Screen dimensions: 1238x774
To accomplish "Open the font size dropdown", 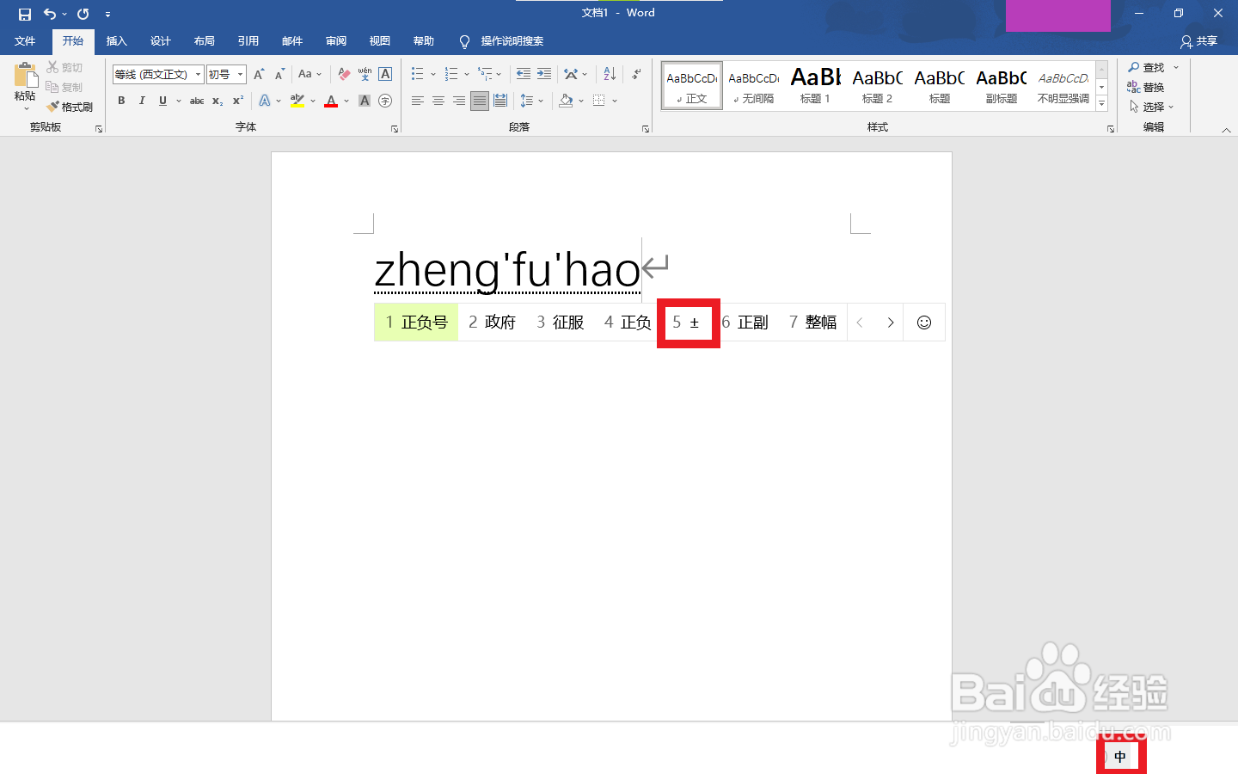I will (239, 74).
